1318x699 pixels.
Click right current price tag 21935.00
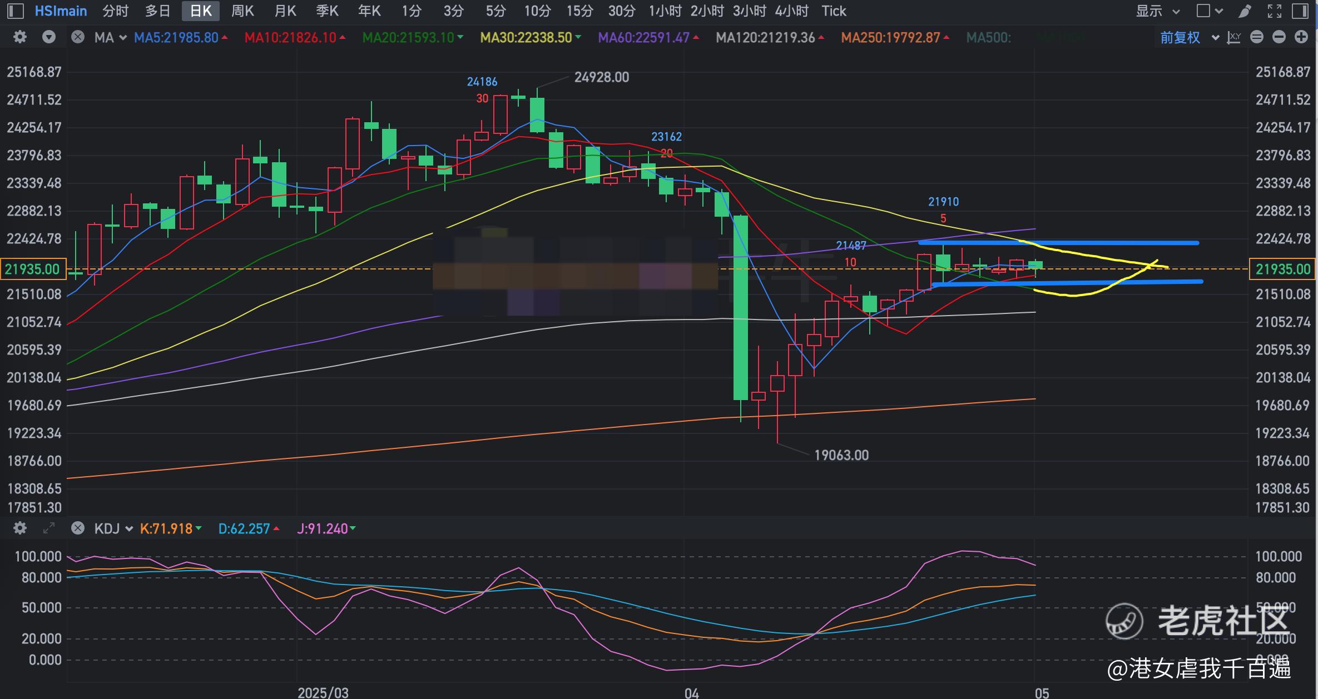[1282, 269]
